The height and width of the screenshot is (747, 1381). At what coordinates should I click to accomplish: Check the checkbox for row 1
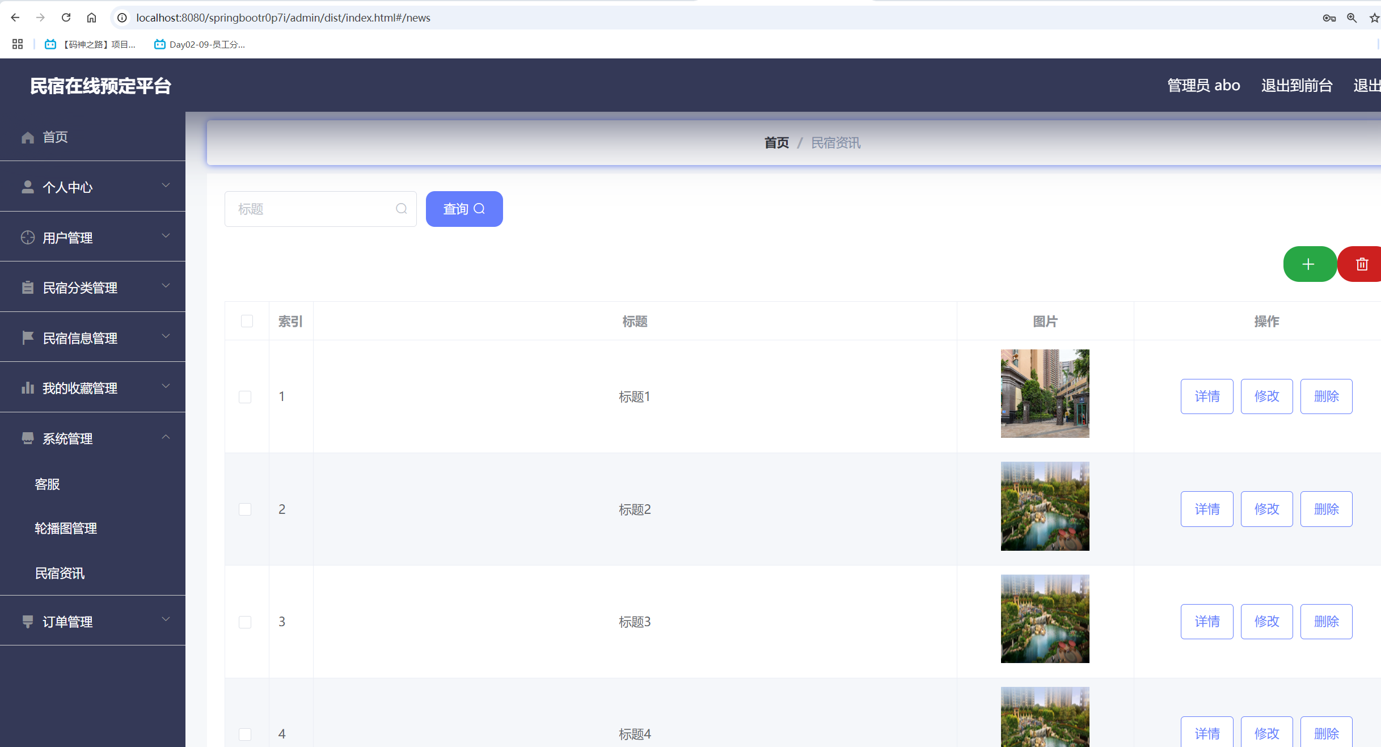(x=245, y=396)
